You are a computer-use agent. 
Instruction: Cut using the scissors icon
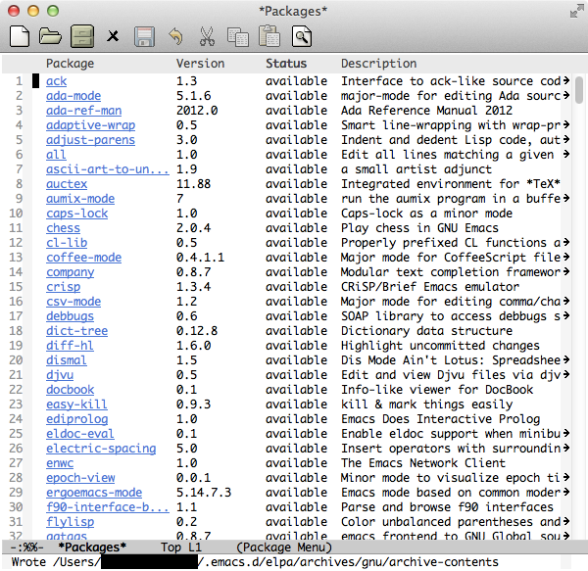(207, 36)
